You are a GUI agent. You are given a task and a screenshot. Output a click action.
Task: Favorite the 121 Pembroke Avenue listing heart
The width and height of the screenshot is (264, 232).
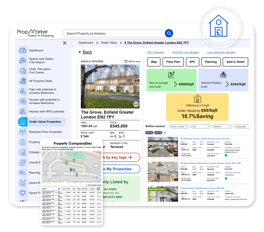coord(176,139)
